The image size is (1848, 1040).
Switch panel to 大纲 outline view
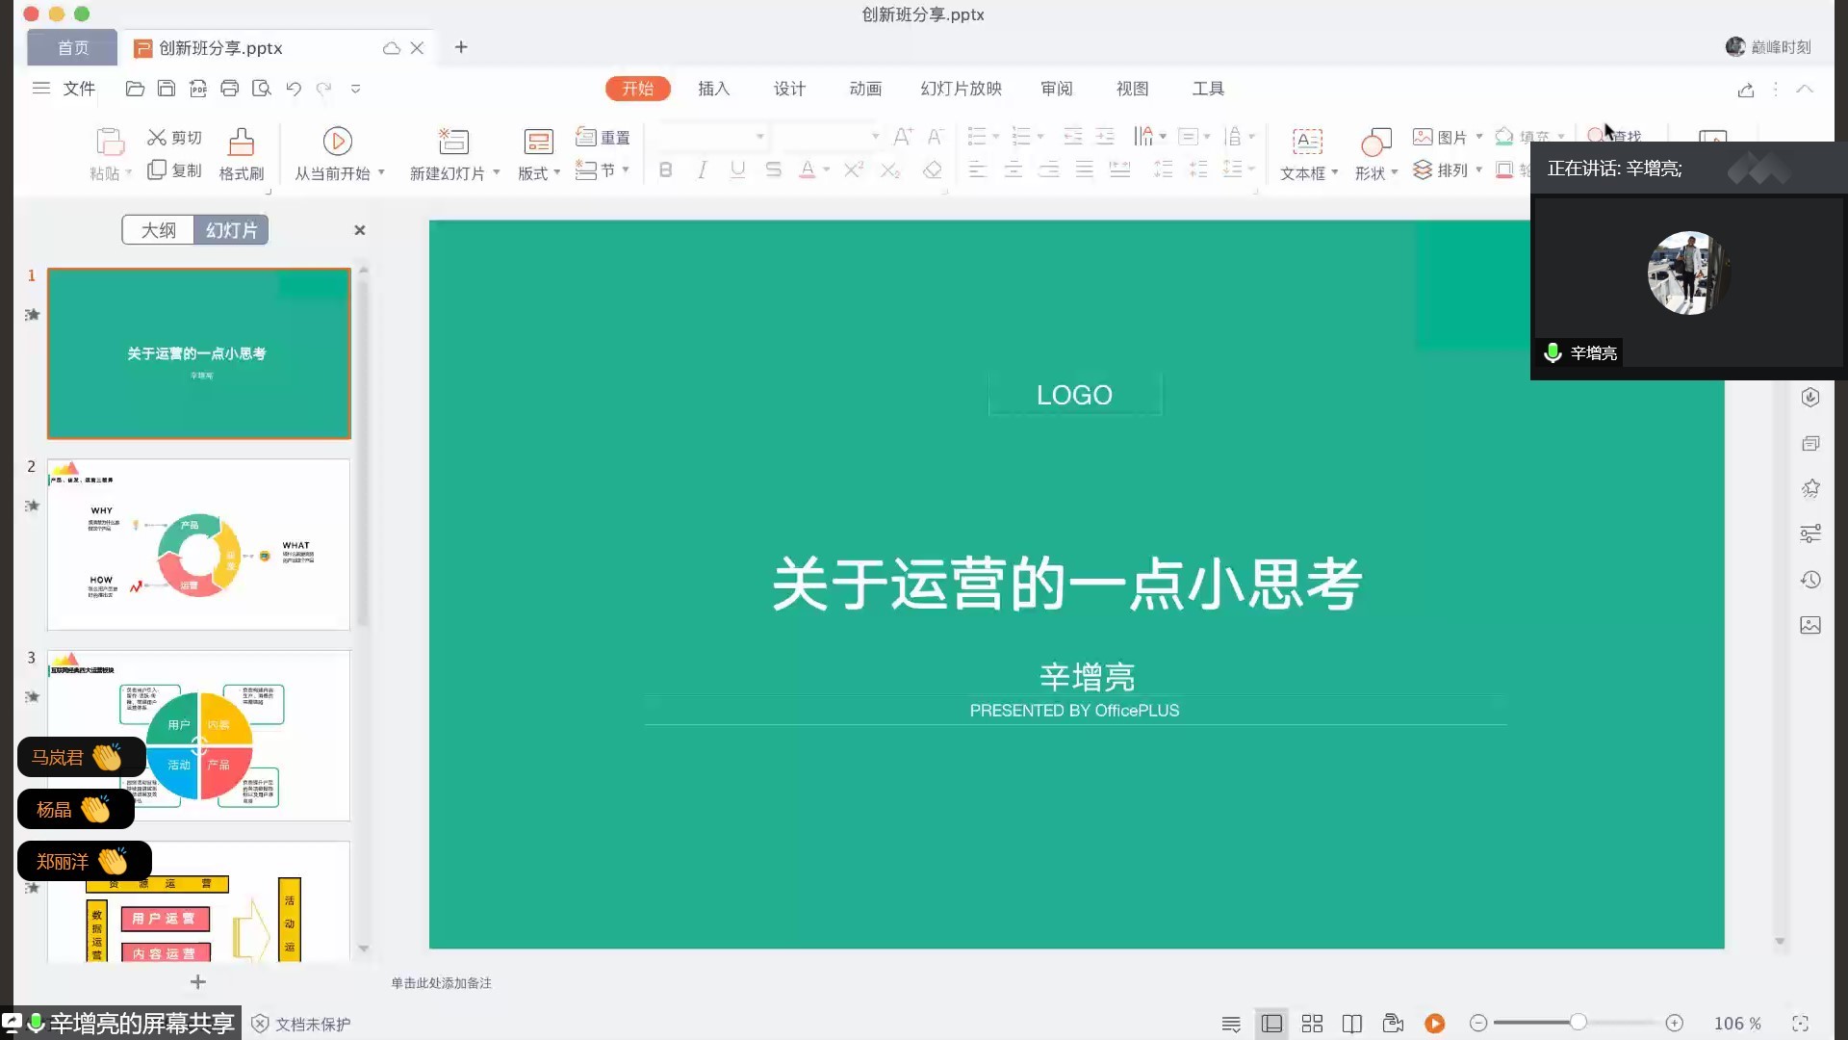pos(159,230)
